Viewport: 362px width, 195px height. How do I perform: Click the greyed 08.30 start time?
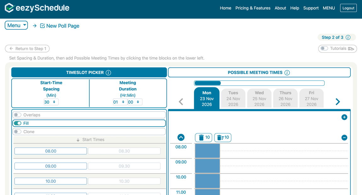click(x=124, y=151)
